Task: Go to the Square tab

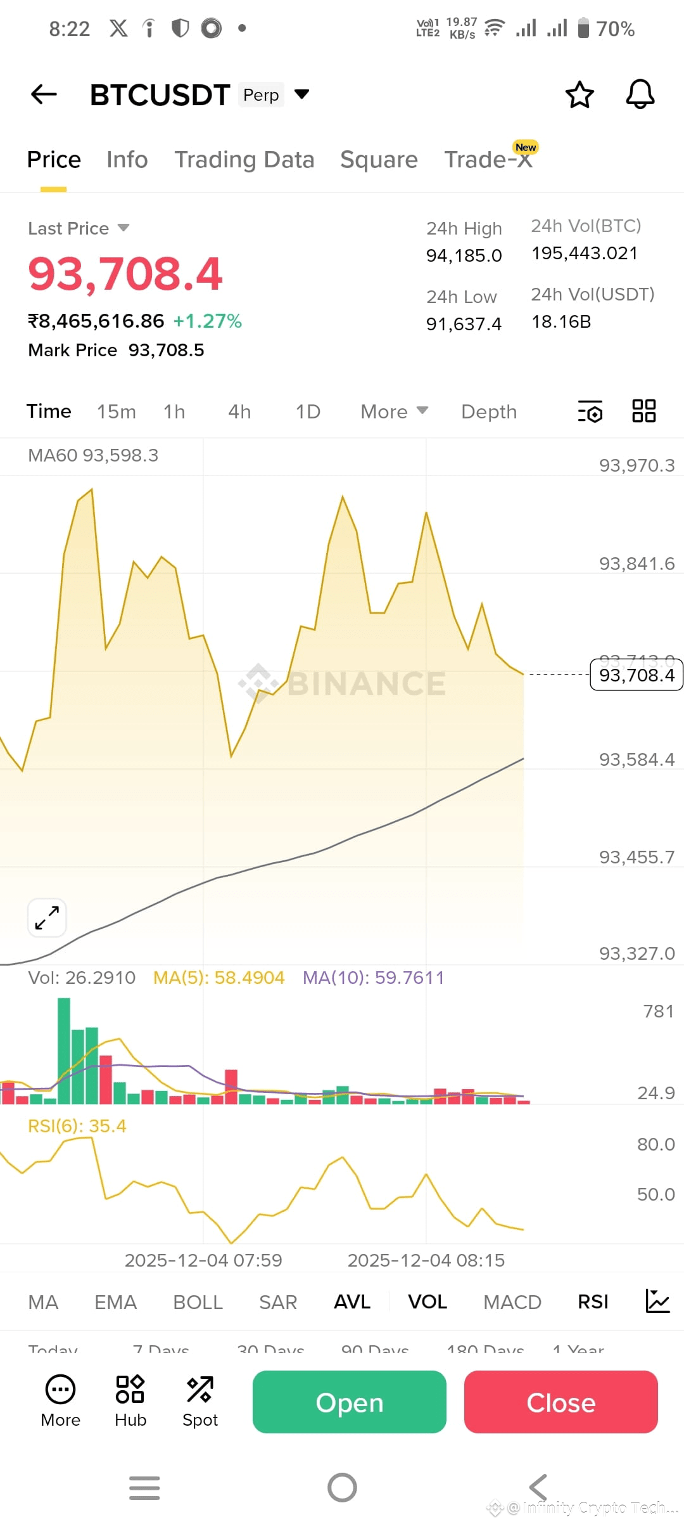Action: tap(379, 160)
